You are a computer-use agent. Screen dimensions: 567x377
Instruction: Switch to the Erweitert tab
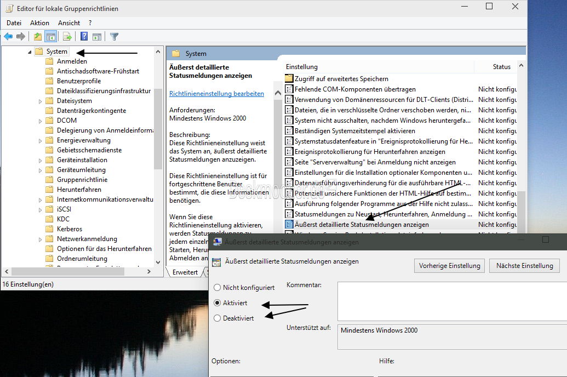[x=185, y=272]
